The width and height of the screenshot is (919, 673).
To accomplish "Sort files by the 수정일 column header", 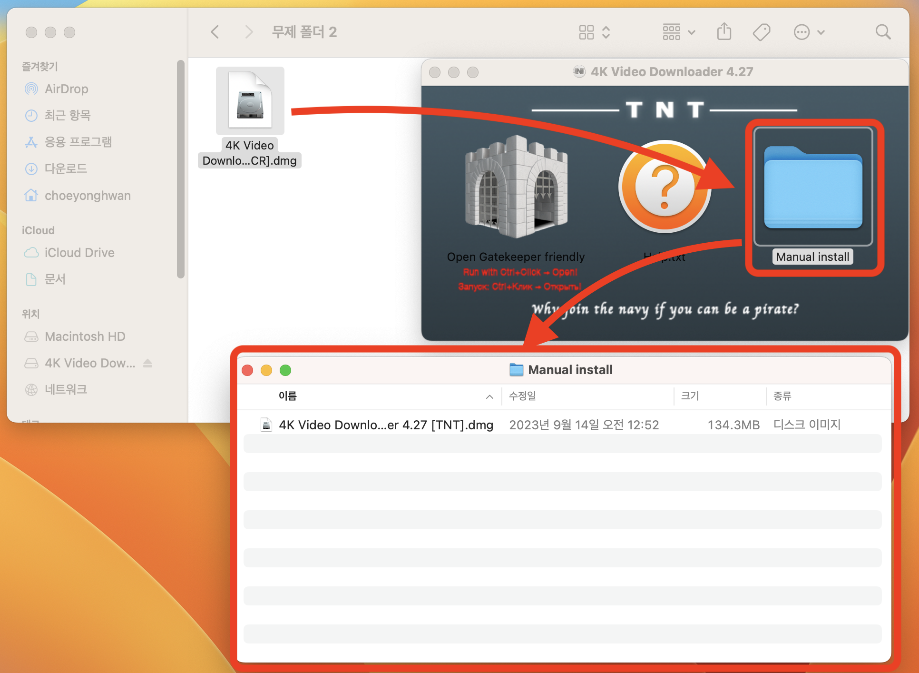I will coord(522,396).
